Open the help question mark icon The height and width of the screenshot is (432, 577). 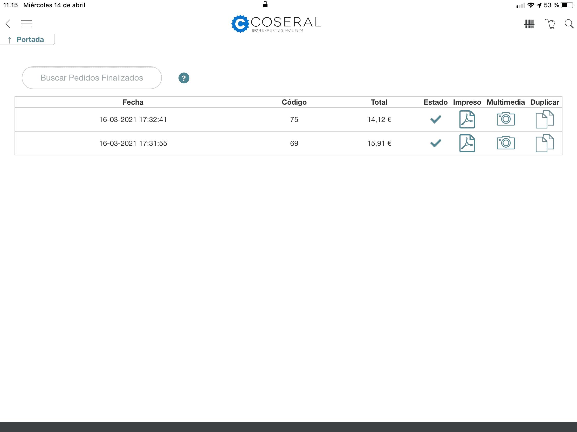[184, 78]
